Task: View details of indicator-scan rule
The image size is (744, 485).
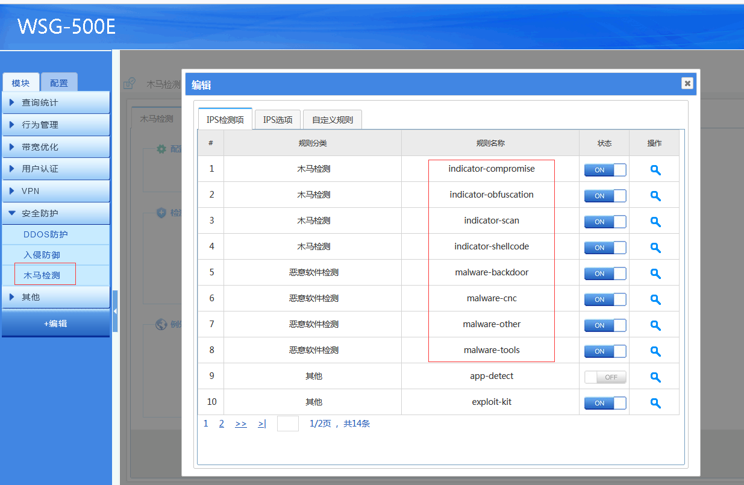Action: [655, 222]
